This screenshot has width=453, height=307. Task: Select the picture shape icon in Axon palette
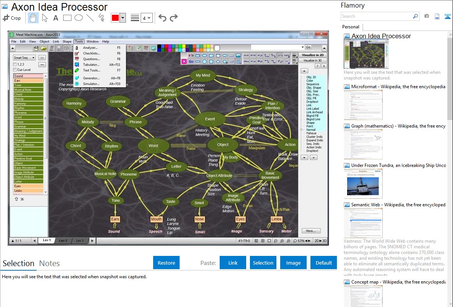tap(238, 56)
